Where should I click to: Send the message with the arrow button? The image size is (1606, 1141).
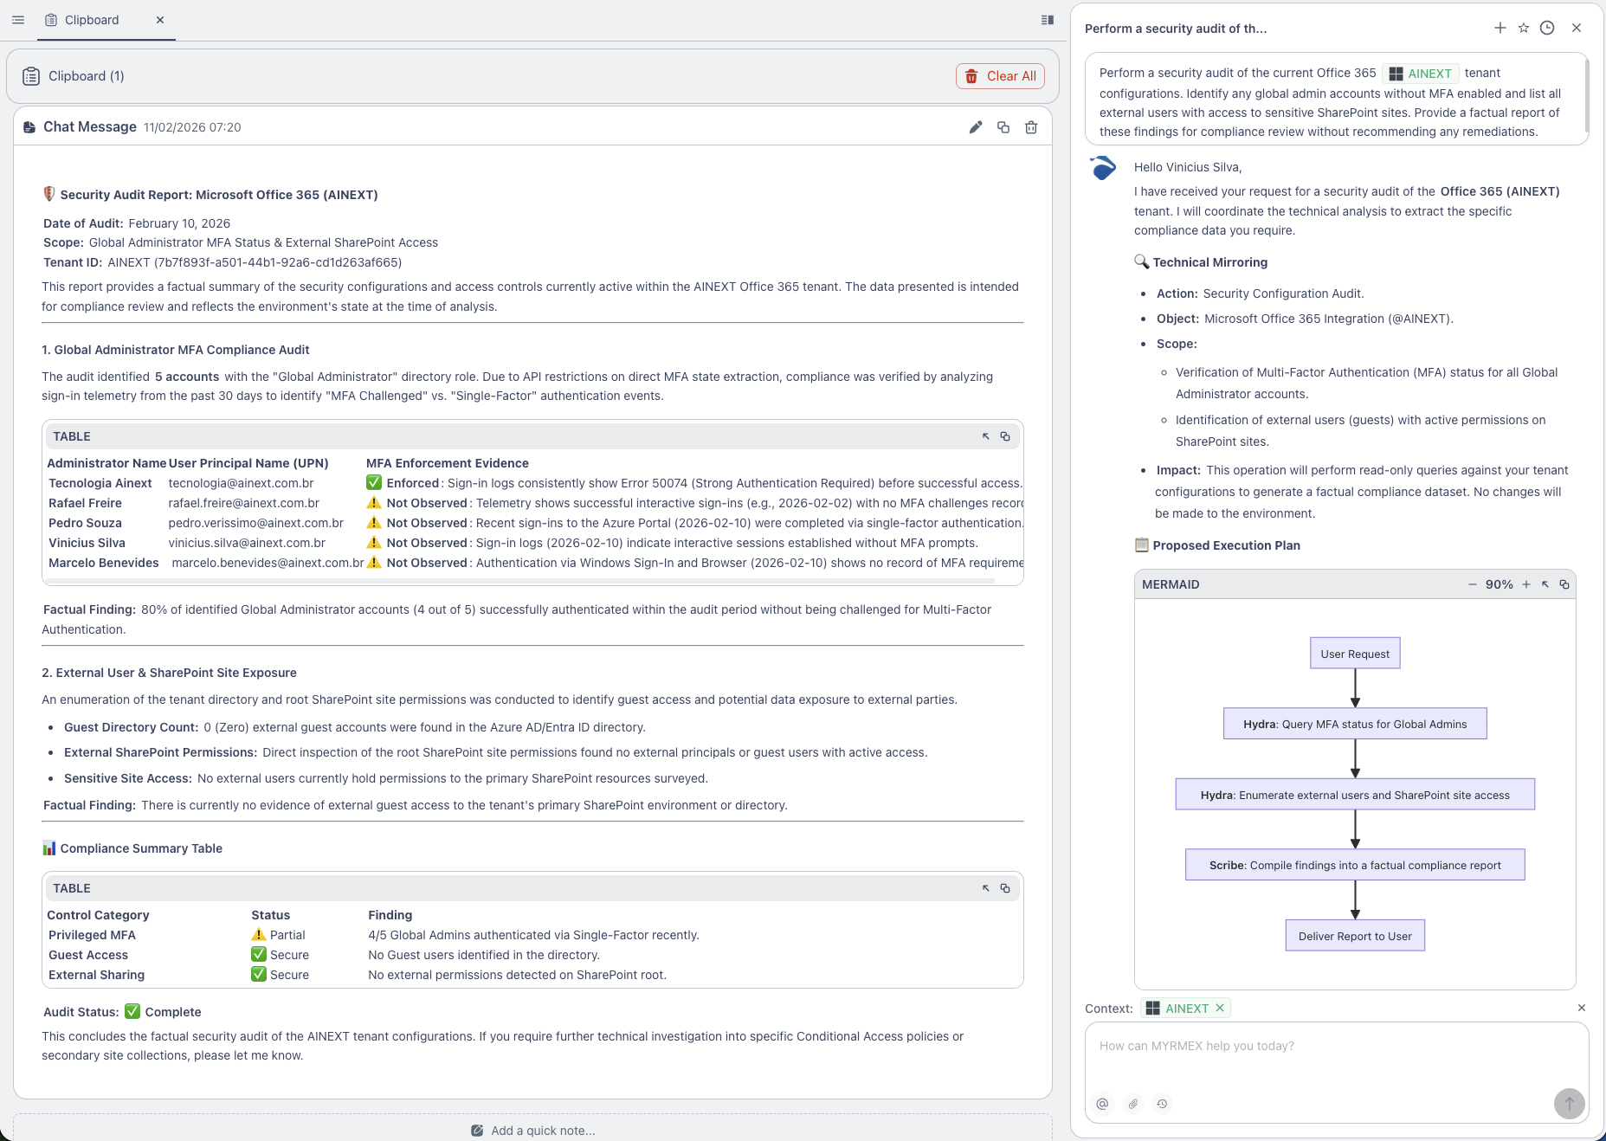(1568, 1104)
